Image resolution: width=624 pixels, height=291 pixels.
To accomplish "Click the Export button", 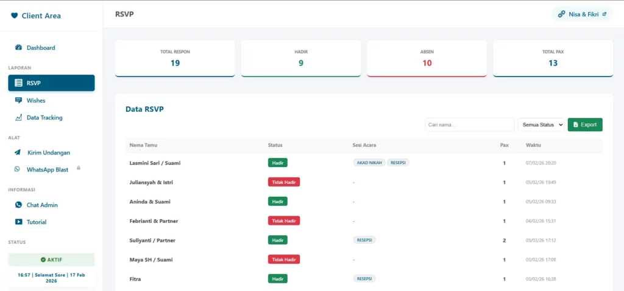I will click(x=585, y=125).
